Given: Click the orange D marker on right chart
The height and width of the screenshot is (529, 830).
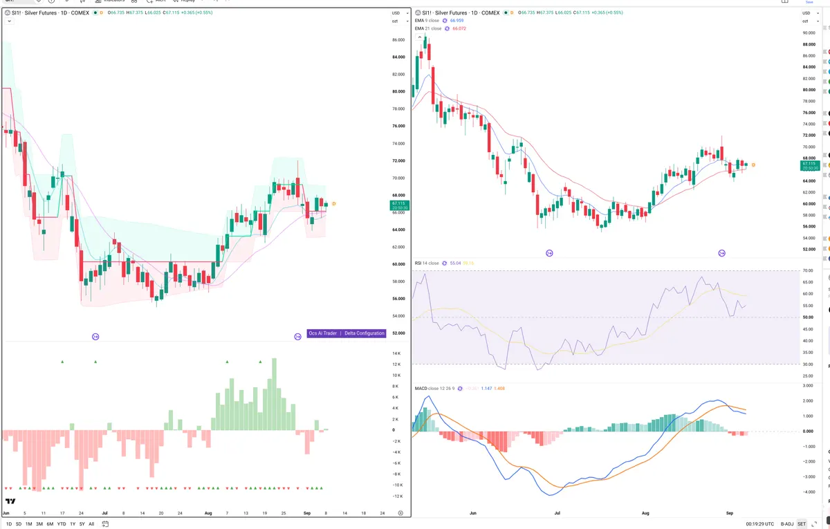Looking at the screenshot, I should tap(753, 165).
